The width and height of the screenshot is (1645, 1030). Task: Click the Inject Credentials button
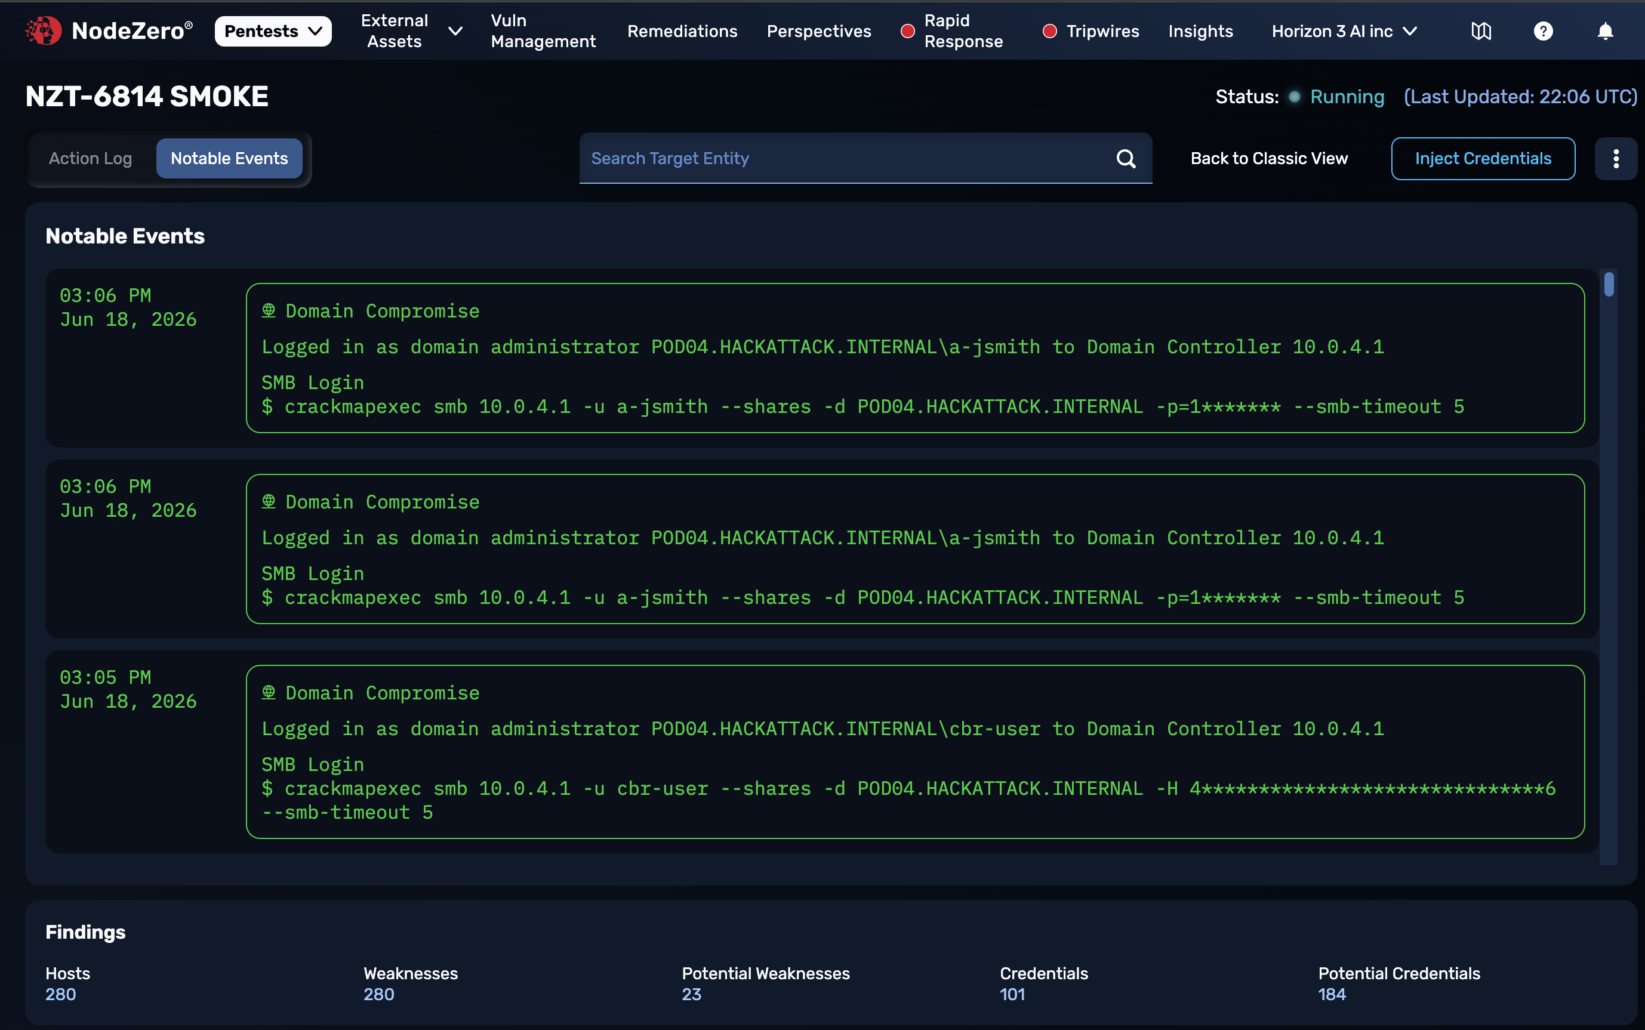(1483, 159)
